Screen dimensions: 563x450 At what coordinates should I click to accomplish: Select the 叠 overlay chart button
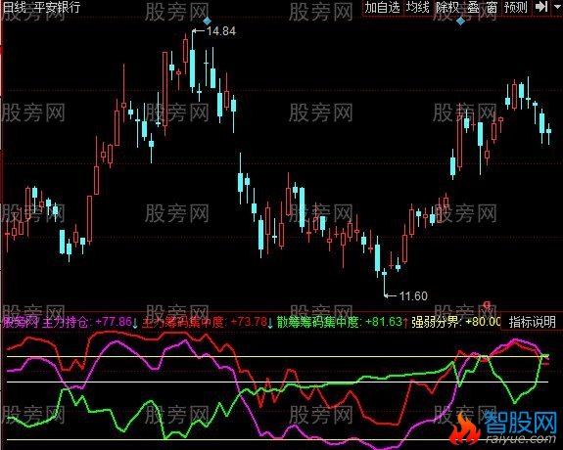pyautogui.click(x=473, y=7)
